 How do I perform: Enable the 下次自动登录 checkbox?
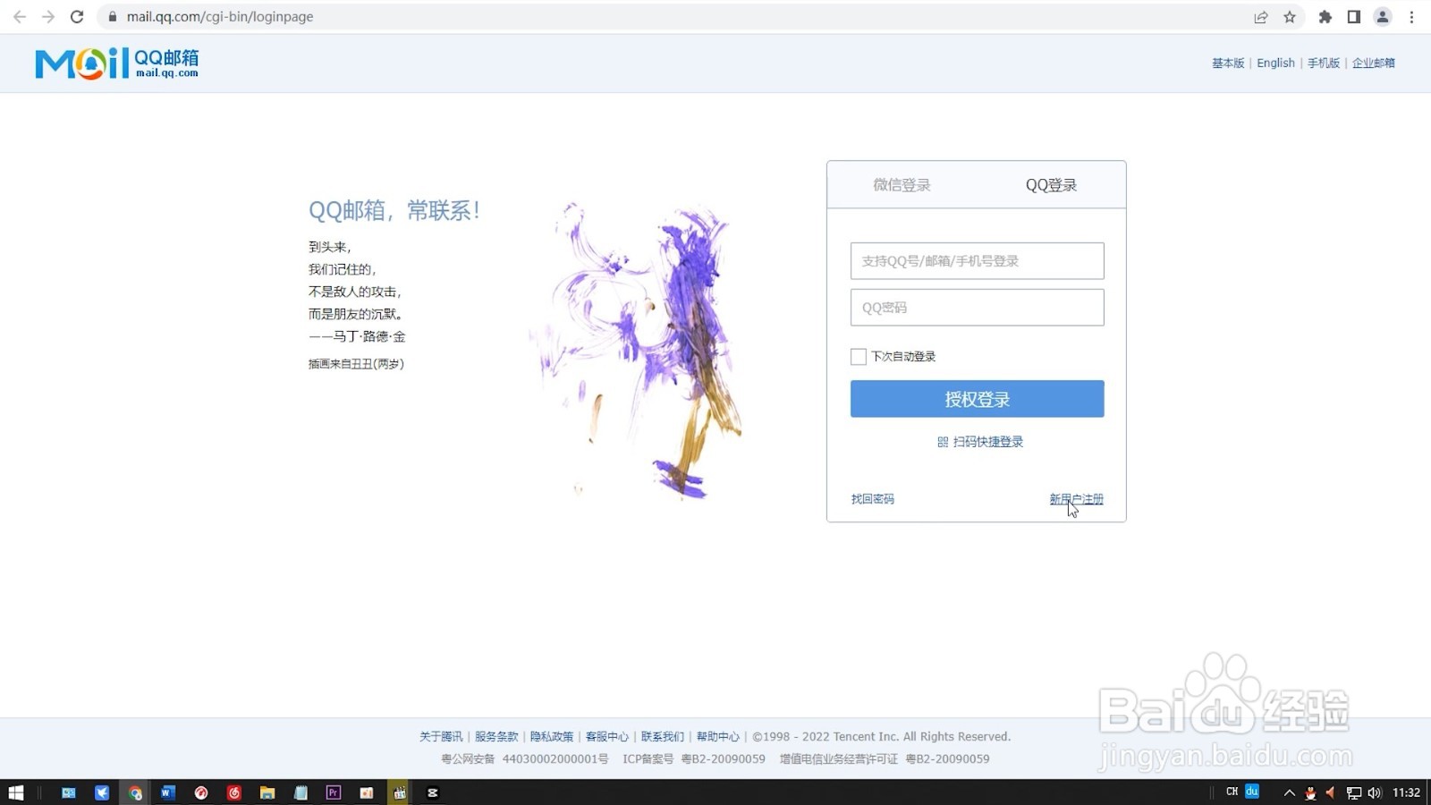858,356
